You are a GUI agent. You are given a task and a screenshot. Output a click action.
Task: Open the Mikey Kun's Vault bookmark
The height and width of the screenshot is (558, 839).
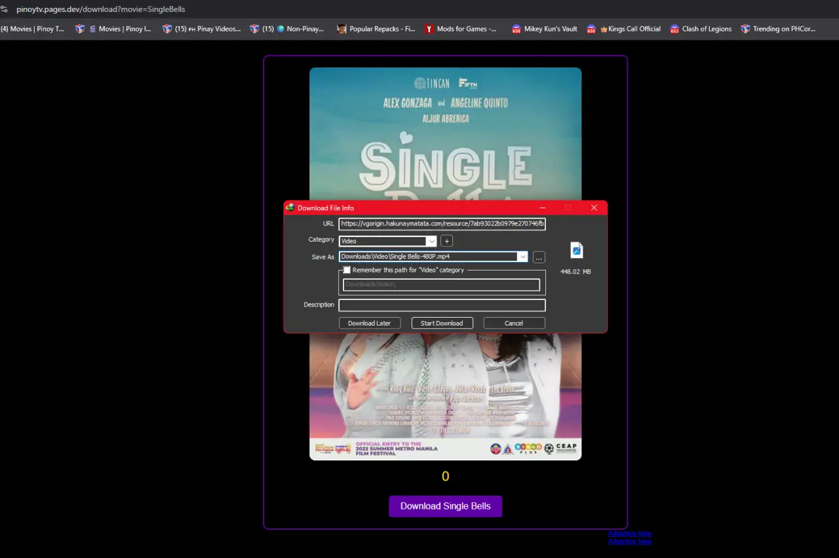tap(545, 29)
